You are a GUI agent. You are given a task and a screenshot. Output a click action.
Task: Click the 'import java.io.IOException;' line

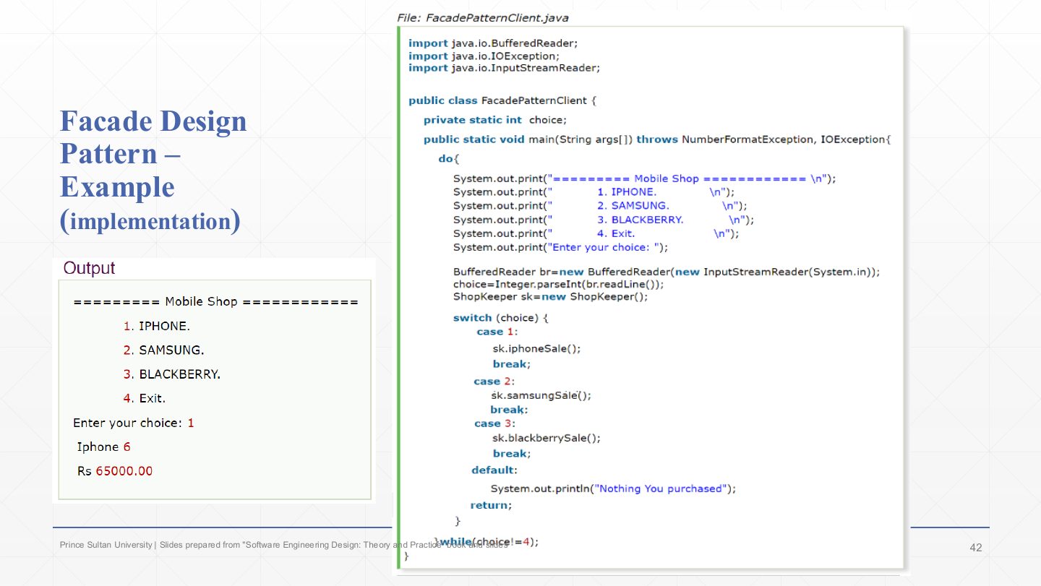click(484, 56)
